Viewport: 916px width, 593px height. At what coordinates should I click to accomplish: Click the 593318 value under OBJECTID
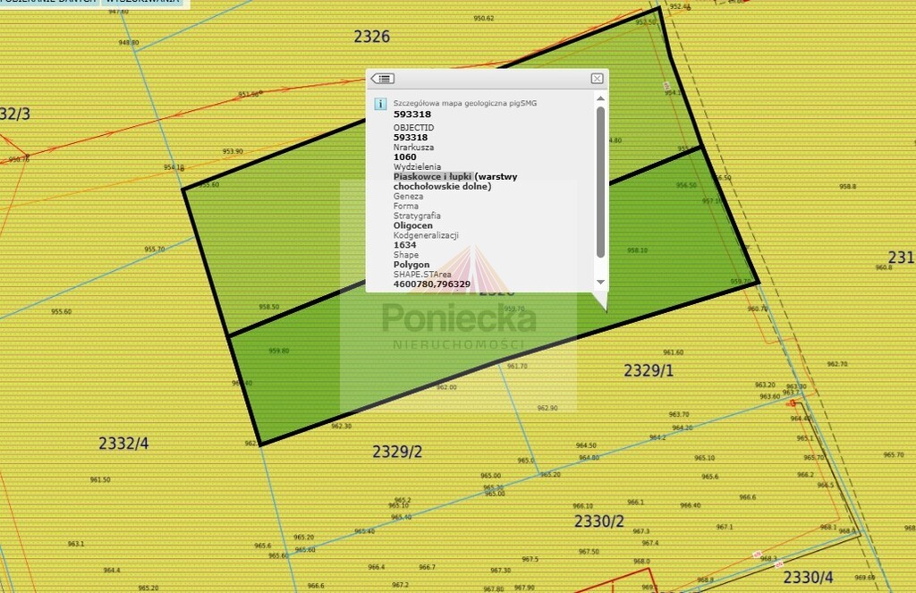(411, 138)
